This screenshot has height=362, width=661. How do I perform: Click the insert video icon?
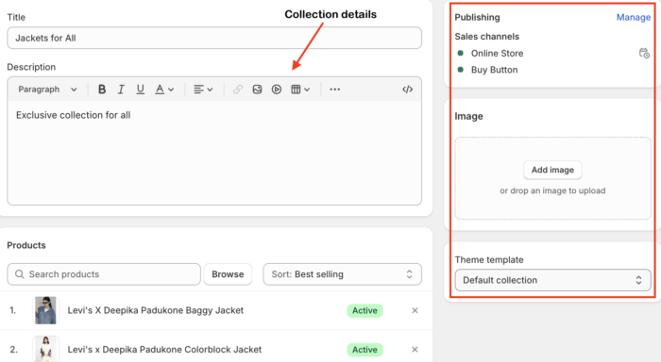tap(277, 90)
